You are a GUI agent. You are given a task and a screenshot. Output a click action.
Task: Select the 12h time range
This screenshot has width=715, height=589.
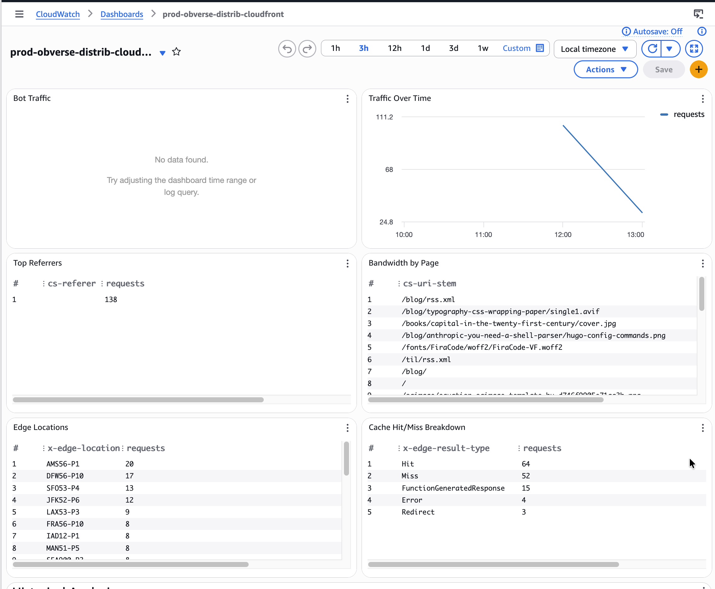pos(394,48)
